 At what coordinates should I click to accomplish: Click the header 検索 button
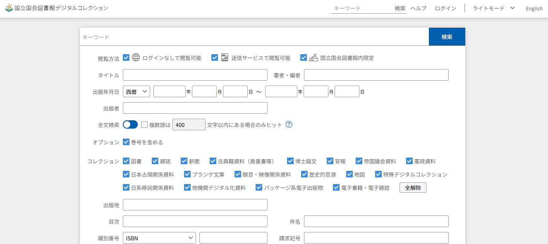(400, 8)
